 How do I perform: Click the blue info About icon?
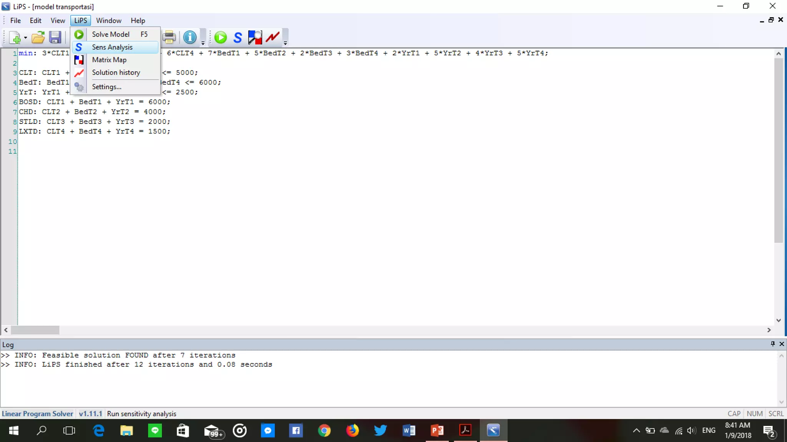(189, 37)
